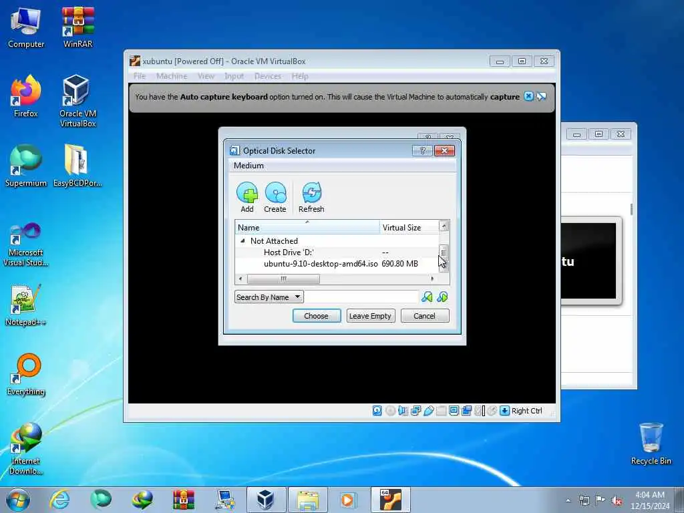Viewport: 684px width, 513px height.
Task: Open the Help menu
Action: point(300,76)
